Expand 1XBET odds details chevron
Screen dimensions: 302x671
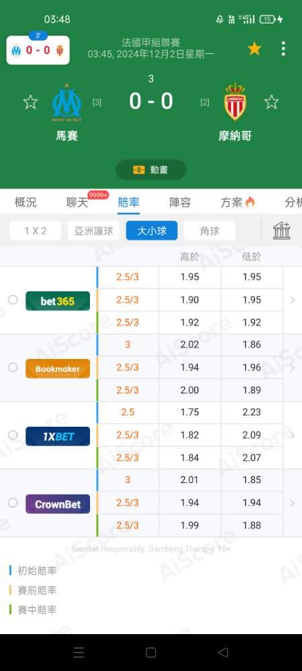click(293, 435)
